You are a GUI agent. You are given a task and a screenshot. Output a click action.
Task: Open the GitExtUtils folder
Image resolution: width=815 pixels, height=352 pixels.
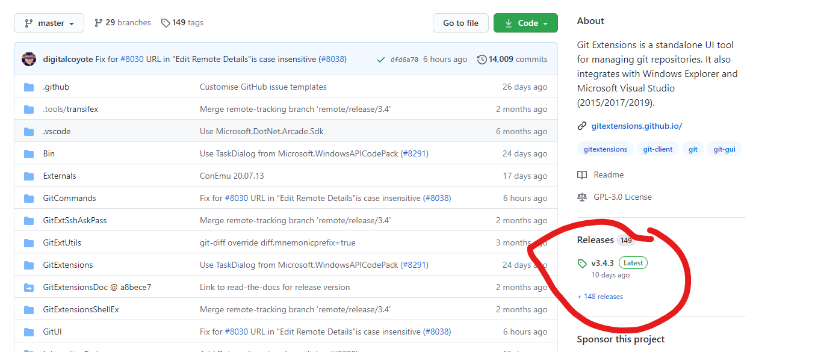[62, 242]
